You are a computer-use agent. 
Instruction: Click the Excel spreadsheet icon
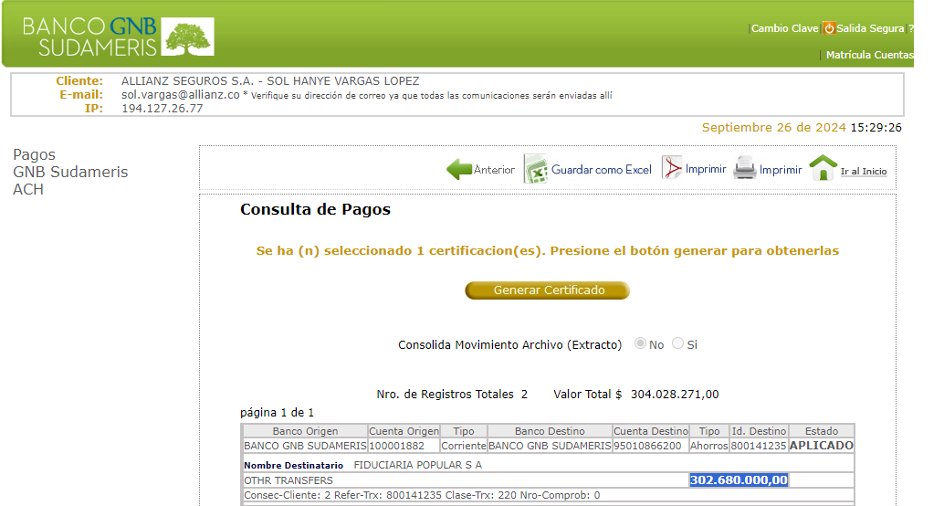[x=535, y=169]
